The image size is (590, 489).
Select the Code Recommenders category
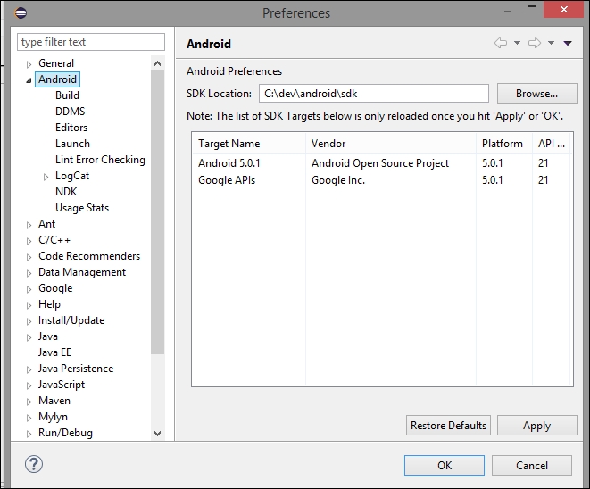tap(89, 256)
